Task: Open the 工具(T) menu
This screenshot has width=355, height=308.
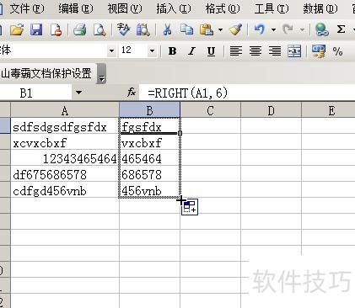Action: coord(272,8)
